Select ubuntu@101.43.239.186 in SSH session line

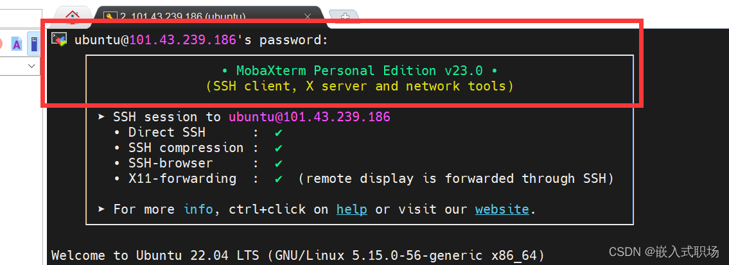pyautogui.click(x=309, y=117)
